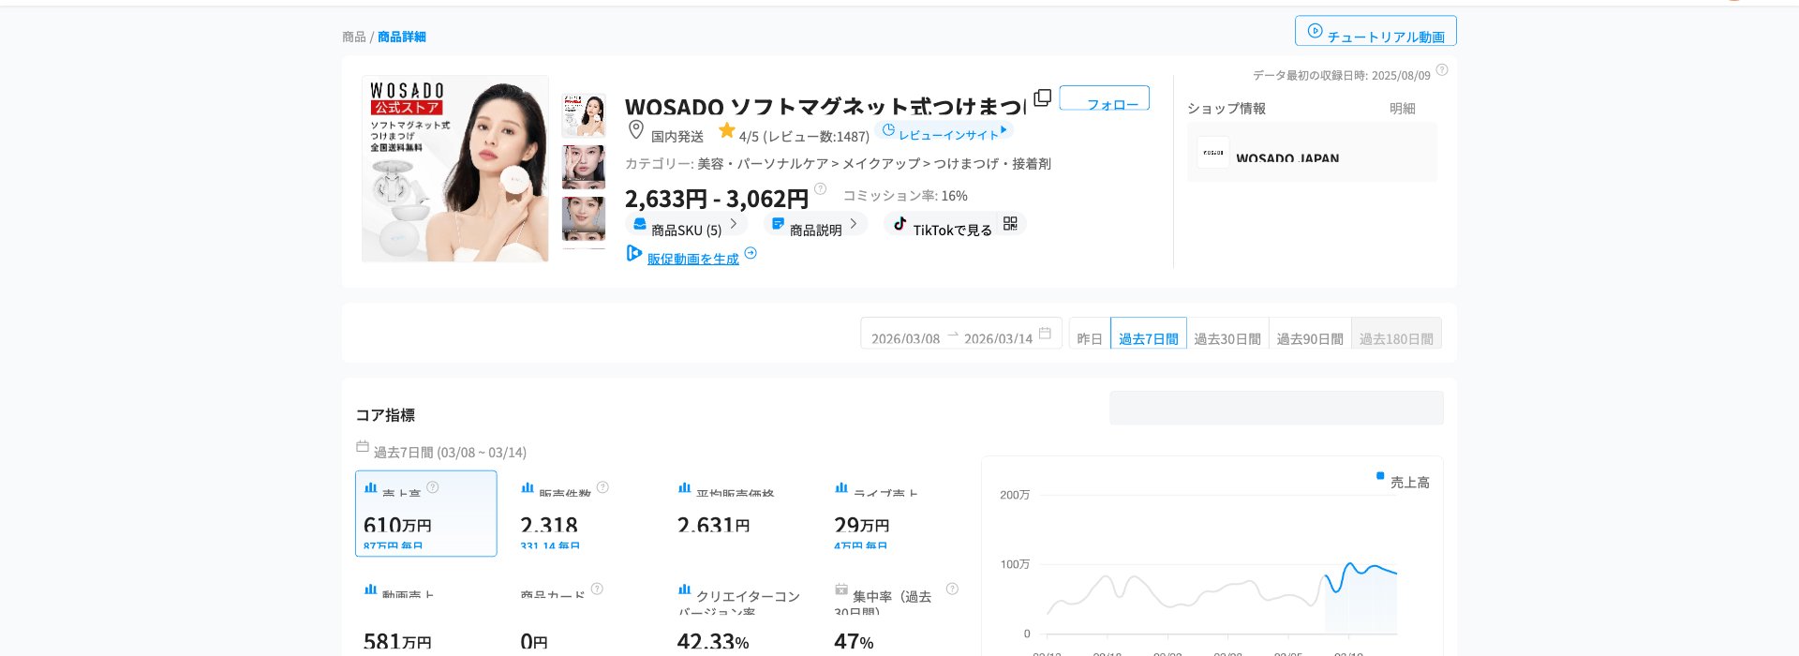Click the 4/5 (レビュー数:1487) rating text

click(x=804, y=137)
